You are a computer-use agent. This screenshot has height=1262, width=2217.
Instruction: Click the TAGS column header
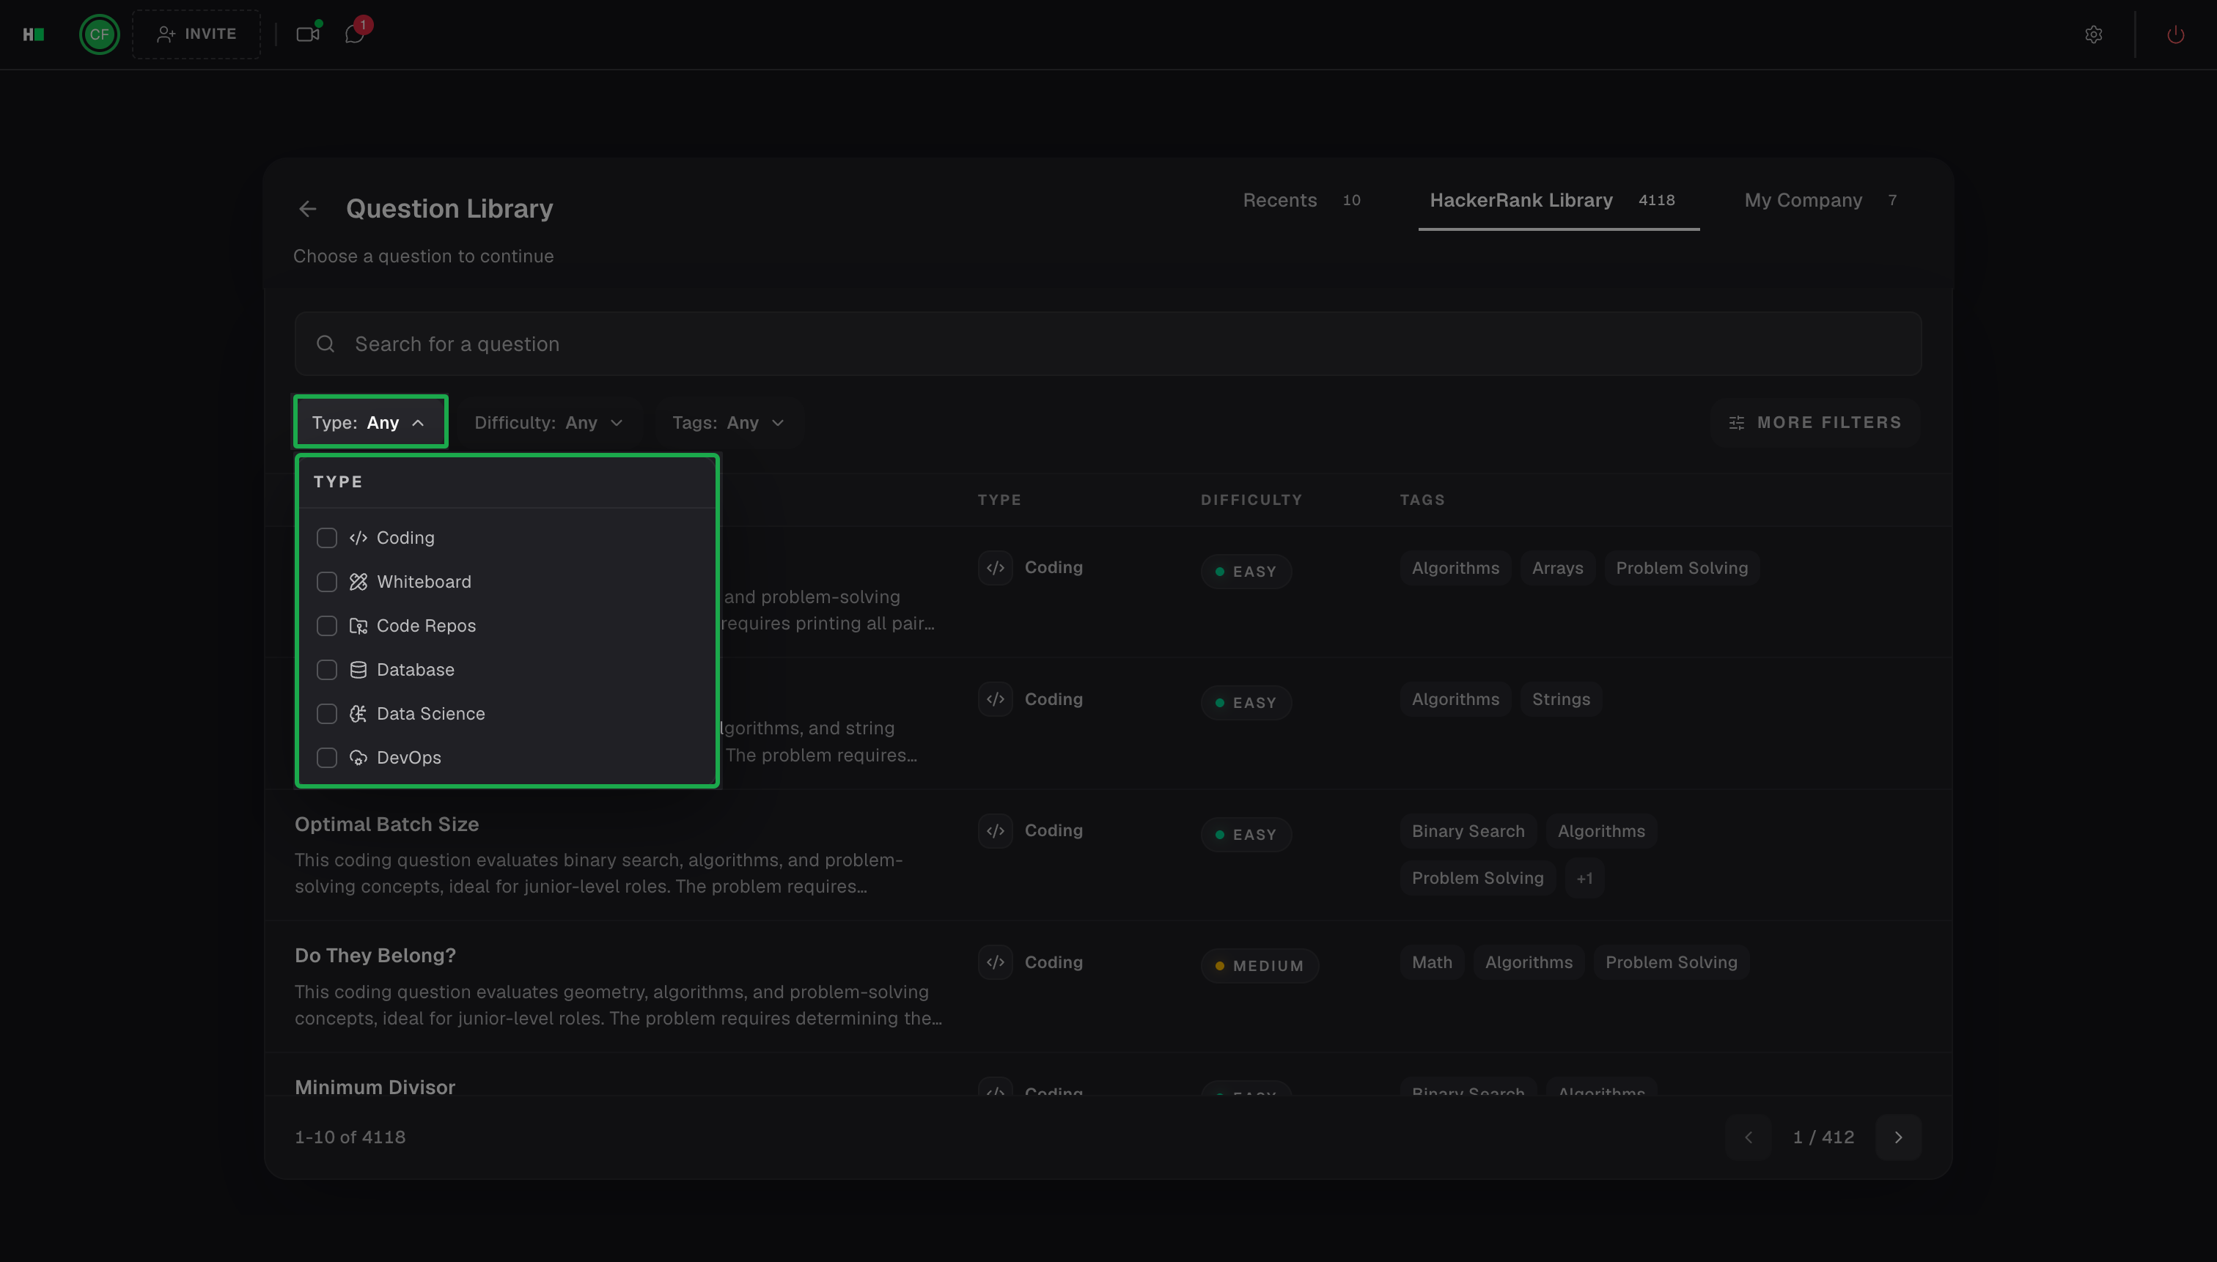(x=1422, y=500)
